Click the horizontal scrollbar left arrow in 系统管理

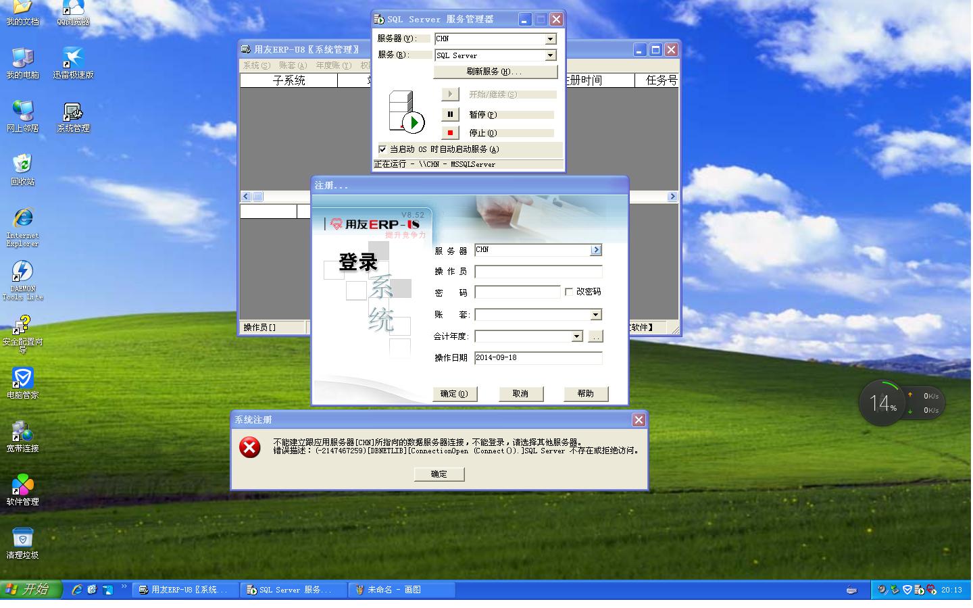tap(245, 197)
